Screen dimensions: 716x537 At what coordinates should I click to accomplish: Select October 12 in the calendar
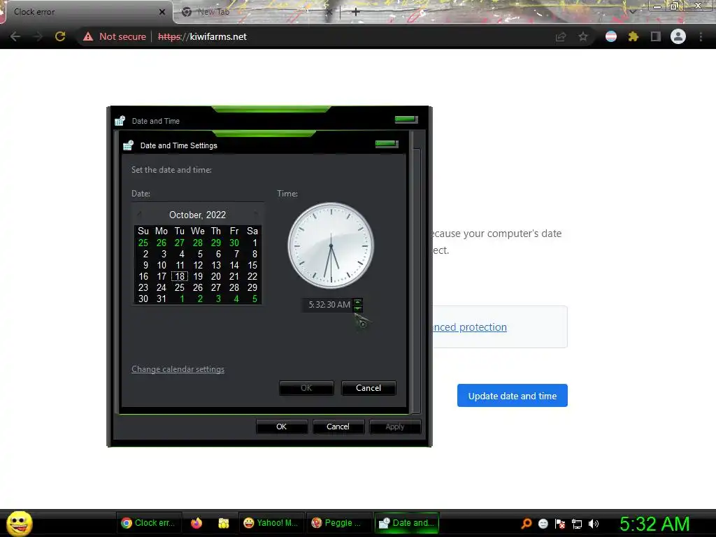pos(198,265)
